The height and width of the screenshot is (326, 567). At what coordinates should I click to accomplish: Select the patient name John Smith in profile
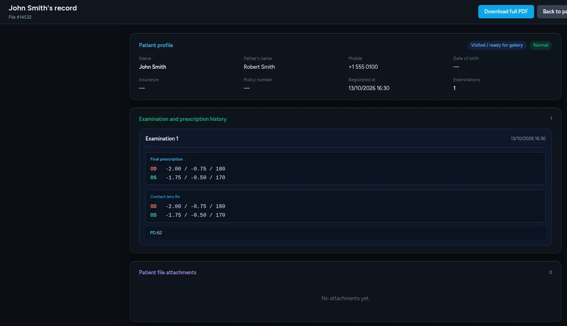pos(152,67)
